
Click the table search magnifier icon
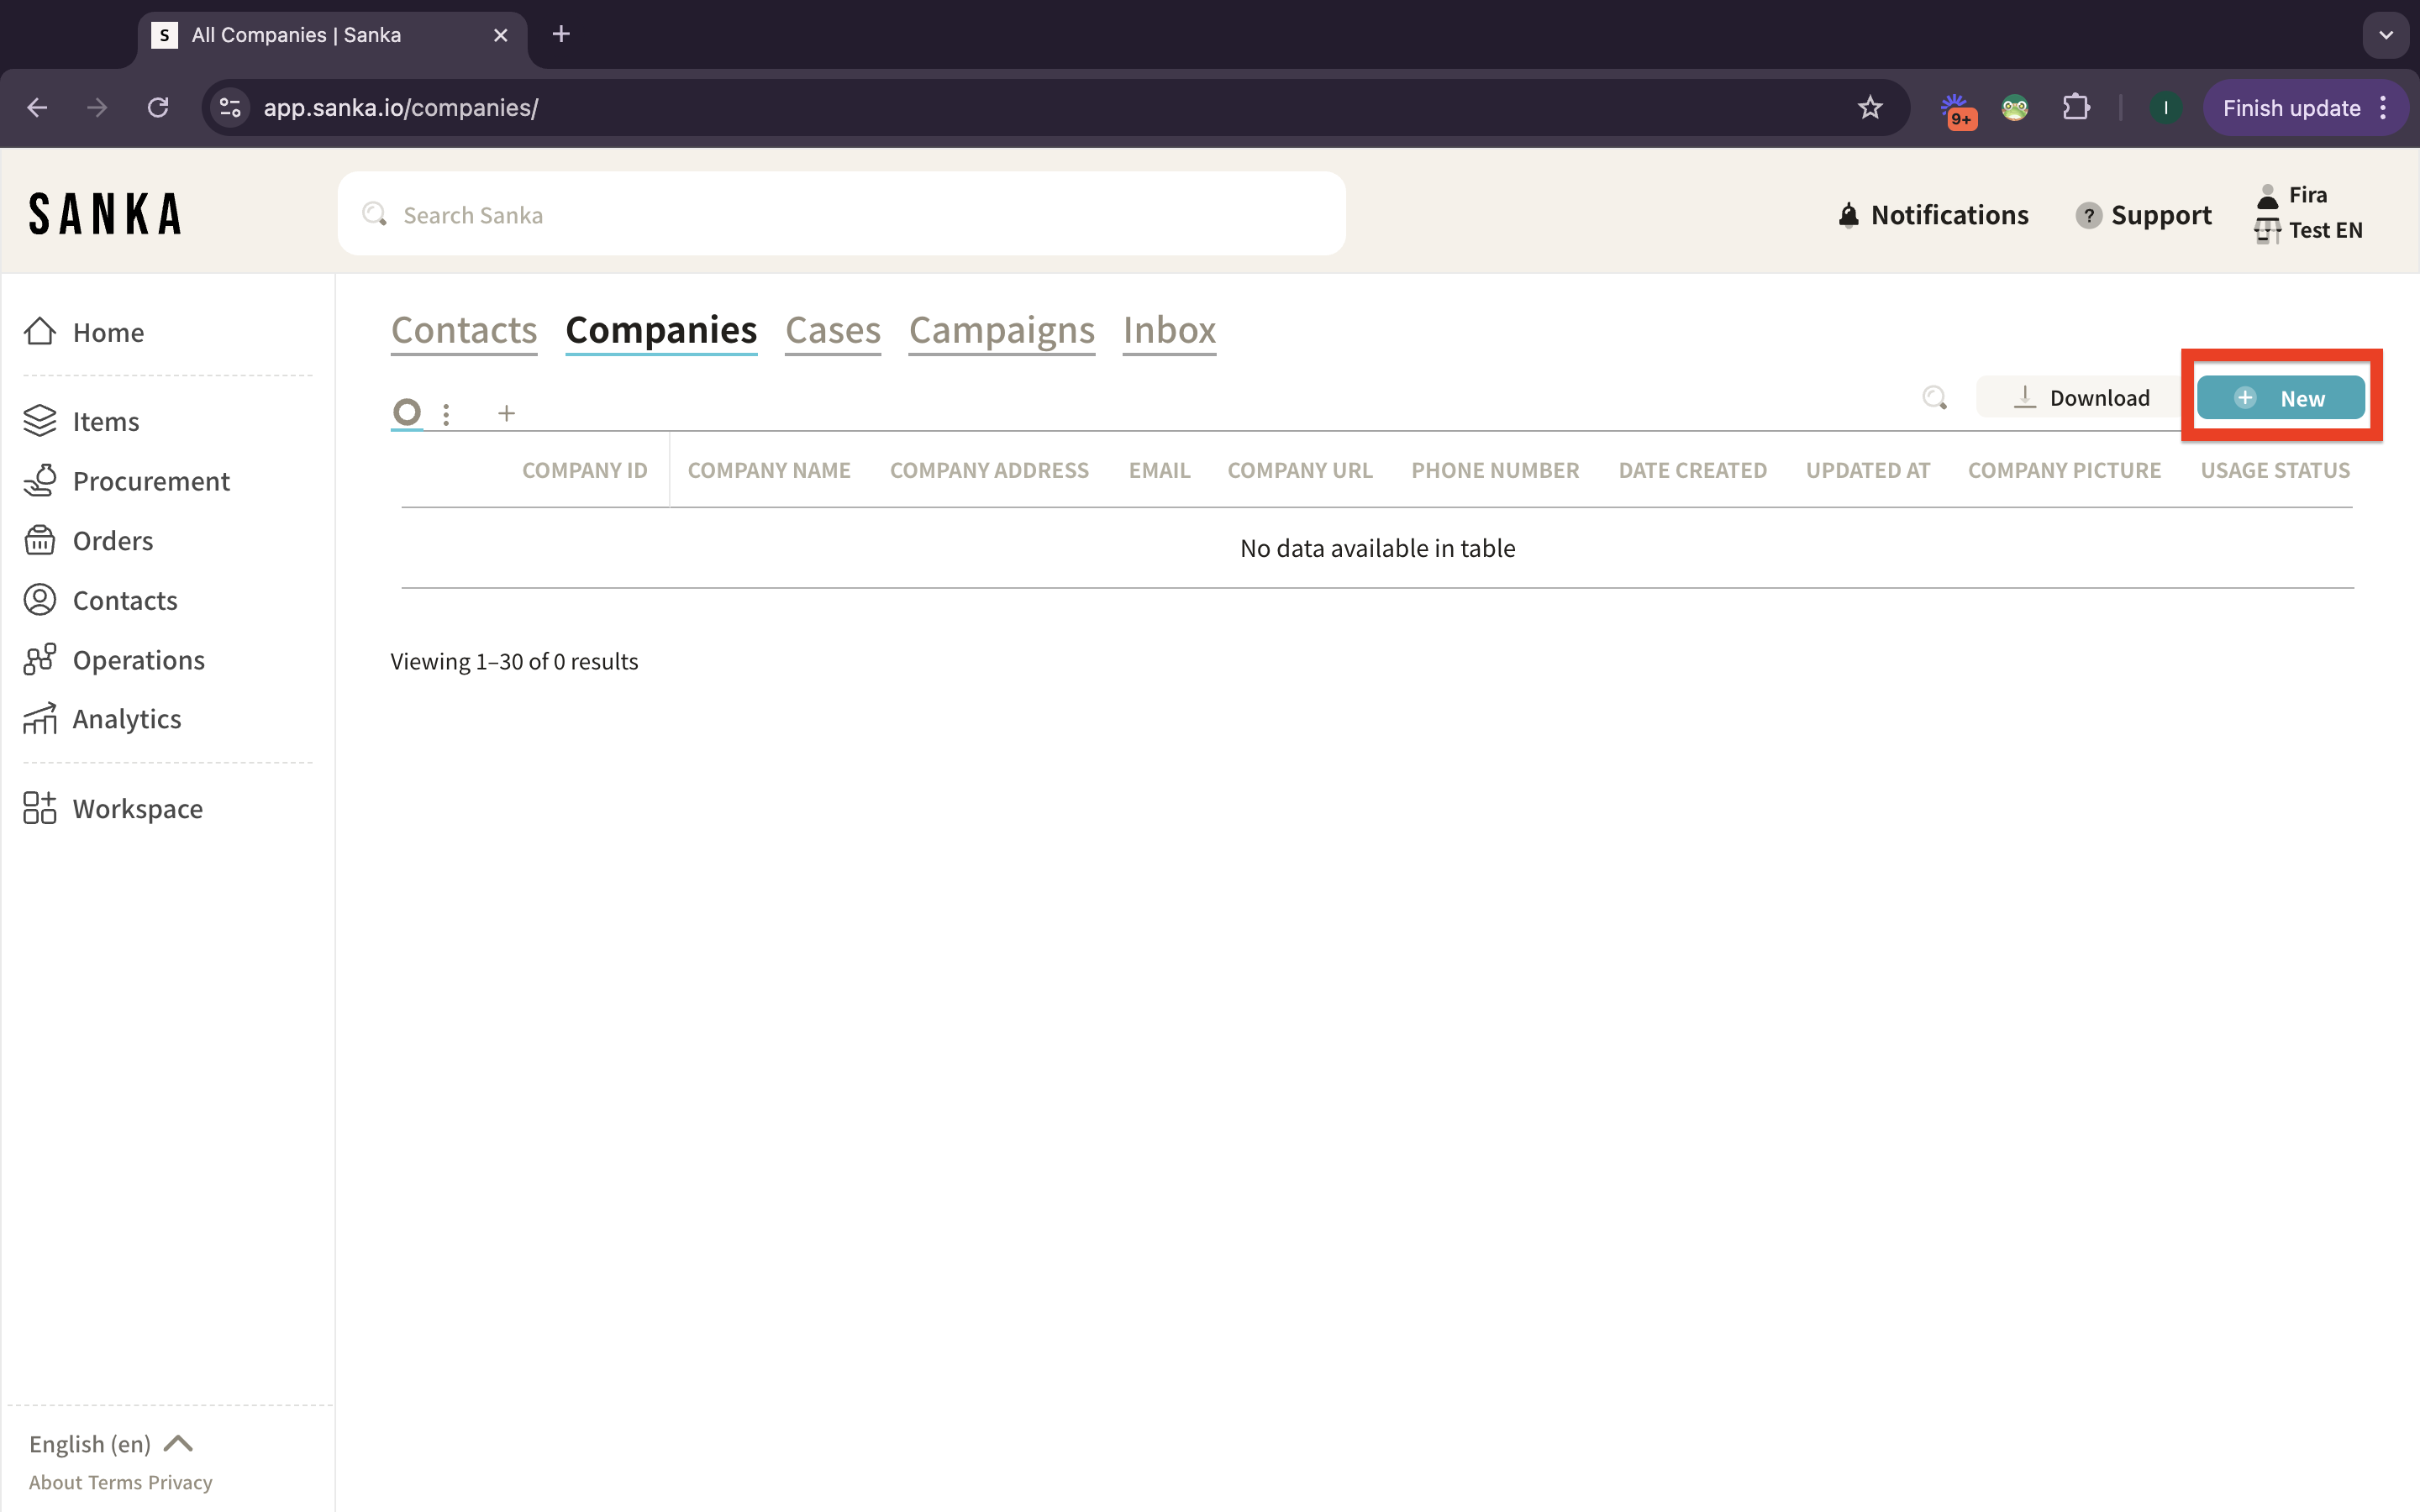coord(1934,398)
